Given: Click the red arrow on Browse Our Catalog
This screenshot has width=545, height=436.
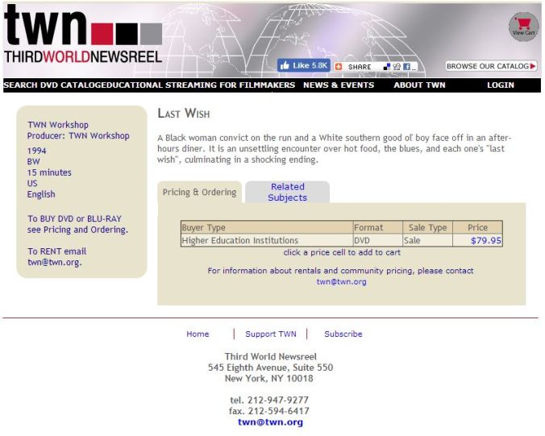Looking at the screenshot, I should pos(534,66).
